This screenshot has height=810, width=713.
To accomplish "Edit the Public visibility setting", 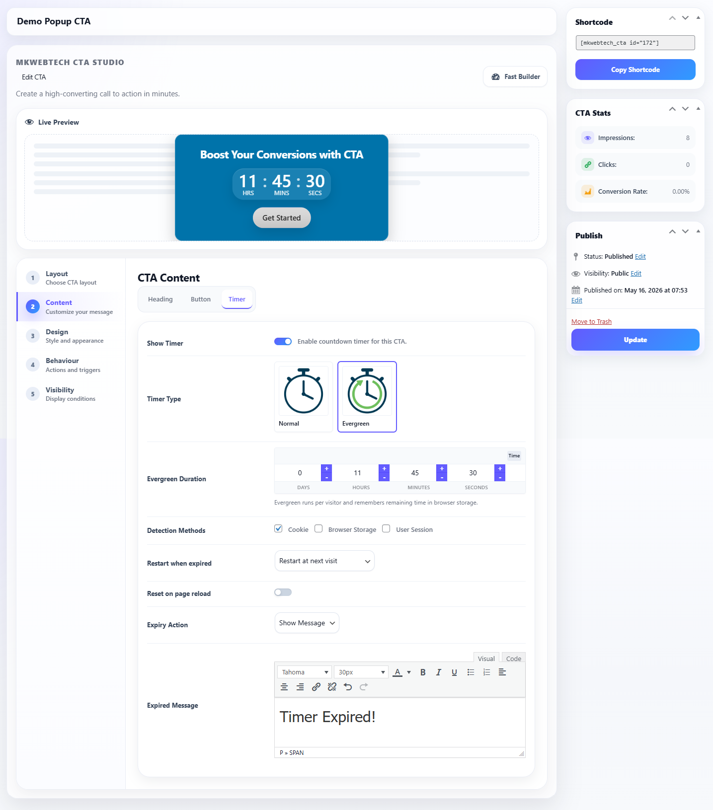I will click(636, 273).
